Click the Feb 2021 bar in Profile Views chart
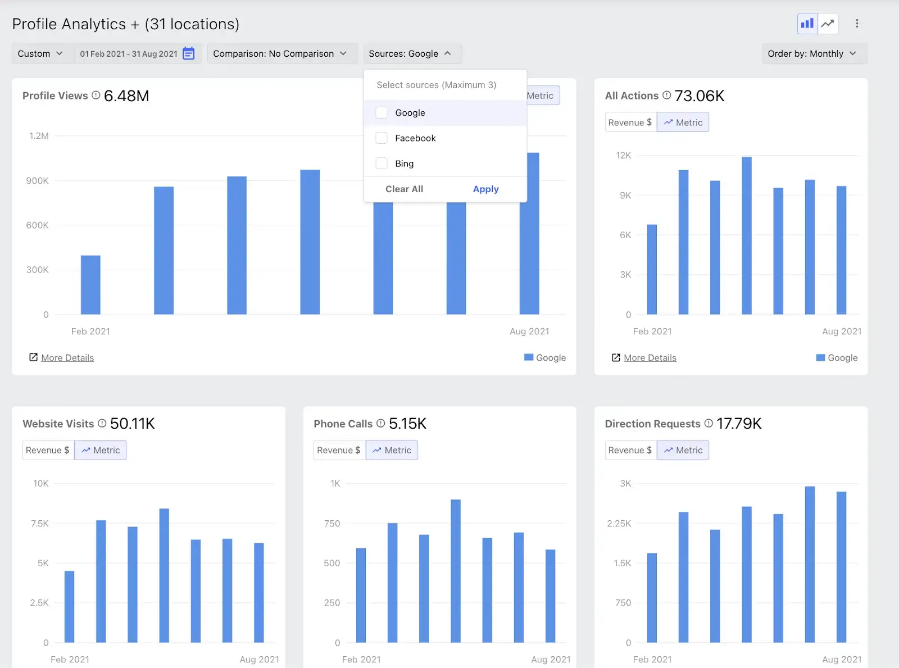Image resolution: width=899 pixels, height=668 pixels. coord(90,285)
